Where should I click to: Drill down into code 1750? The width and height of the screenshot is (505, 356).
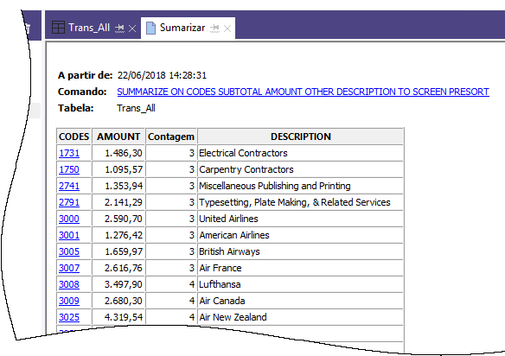(69, 169)
